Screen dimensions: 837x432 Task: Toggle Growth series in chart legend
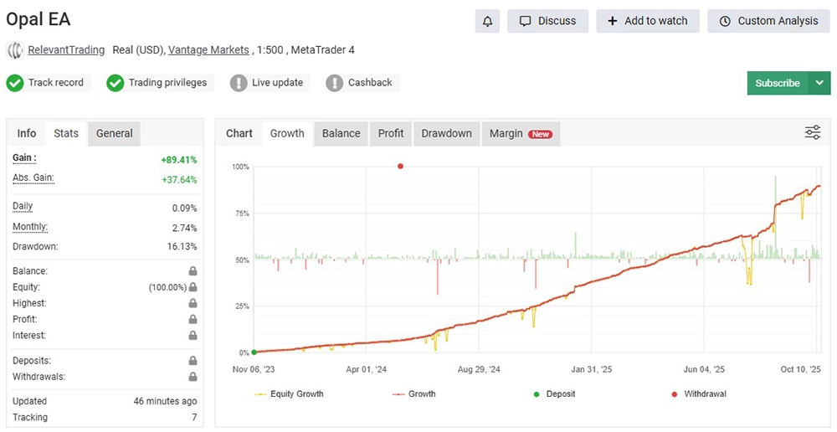[413, 393]
